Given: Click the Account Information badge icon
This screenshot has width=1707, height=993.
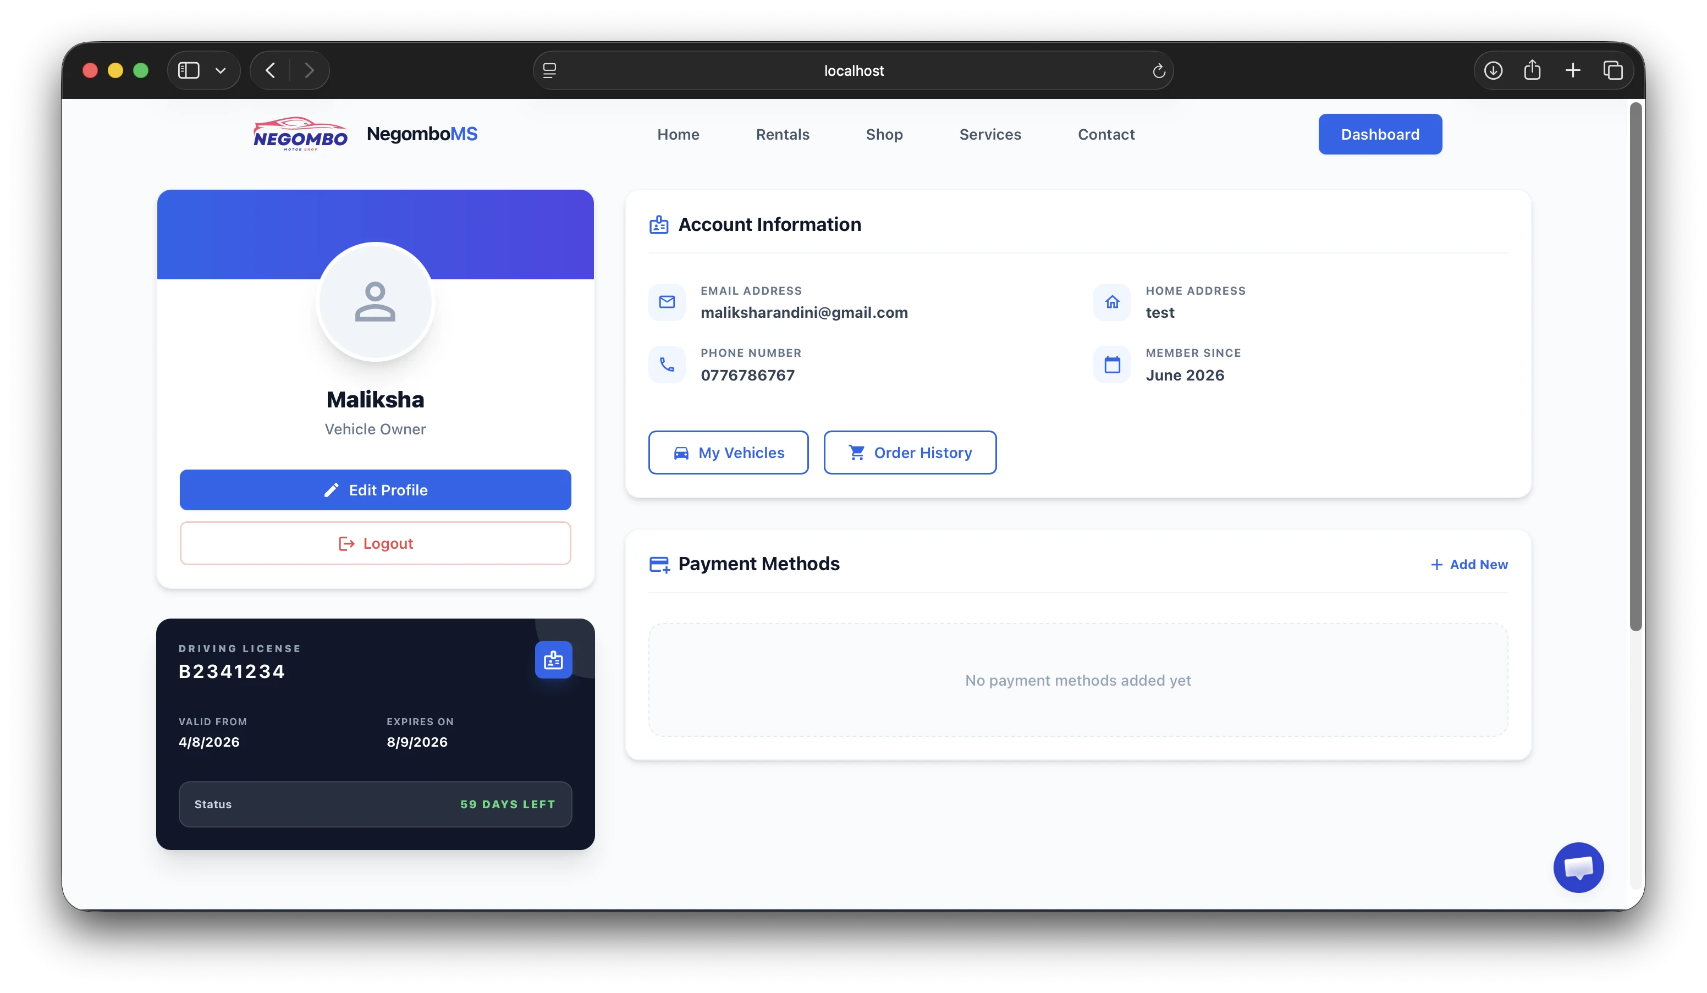Looking at the screenshot, I should click(x=658, y=224).
